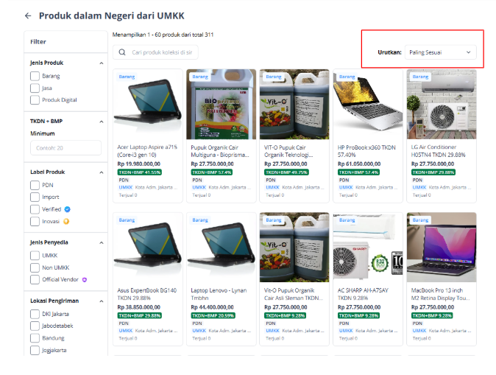Check the Jogjakarta location filter
This screenshot has height=375, width=496.
(x=35, y=350)
